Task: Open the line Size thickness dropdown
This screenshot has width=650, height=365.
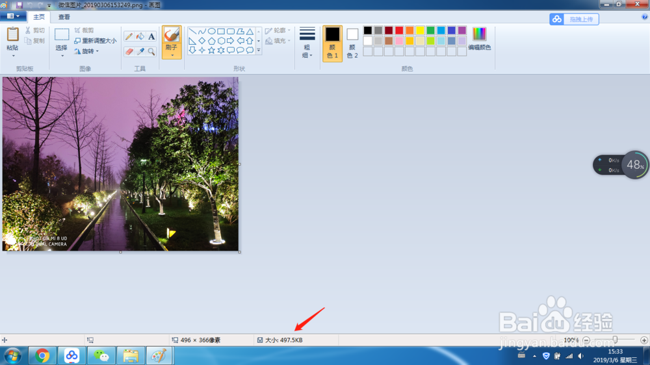Action: pos(307,43)
